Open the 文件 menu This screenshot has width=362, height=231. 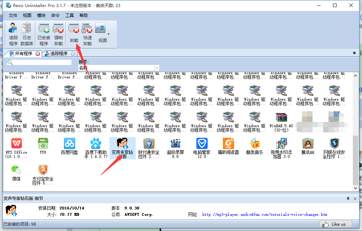tap(13, 16)
